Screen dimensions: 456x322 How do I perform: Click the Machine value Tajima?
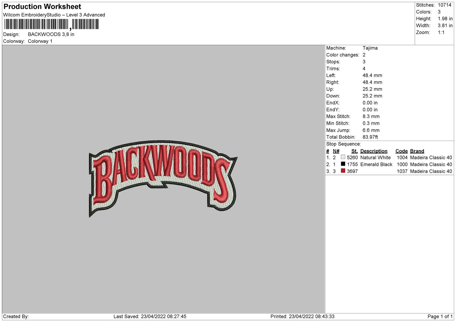point(370,48)
